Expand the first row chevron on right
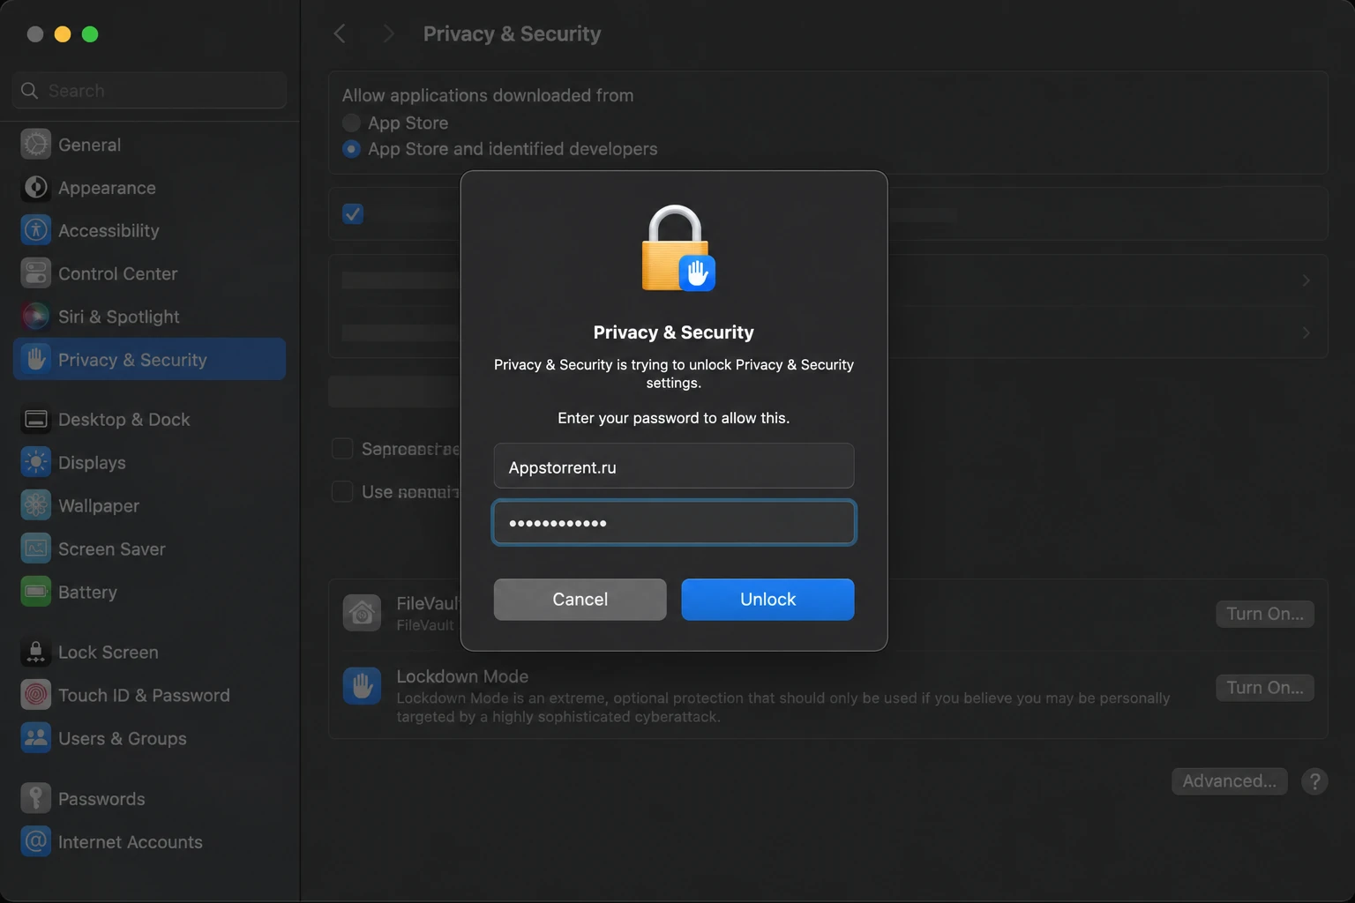Viewport: 1355px width, 903px height. [1306, 280]
